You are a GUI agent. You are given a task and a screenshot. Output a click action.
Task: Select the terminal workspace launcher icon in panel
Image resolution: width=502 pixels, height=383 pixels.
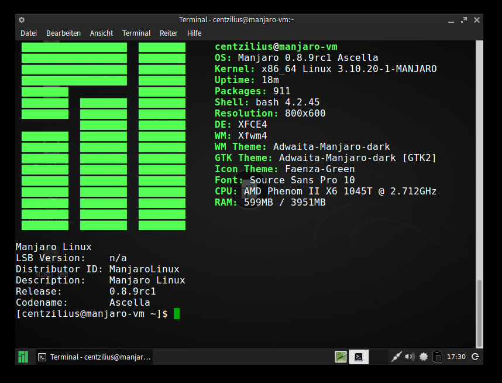tap(359, 357)
